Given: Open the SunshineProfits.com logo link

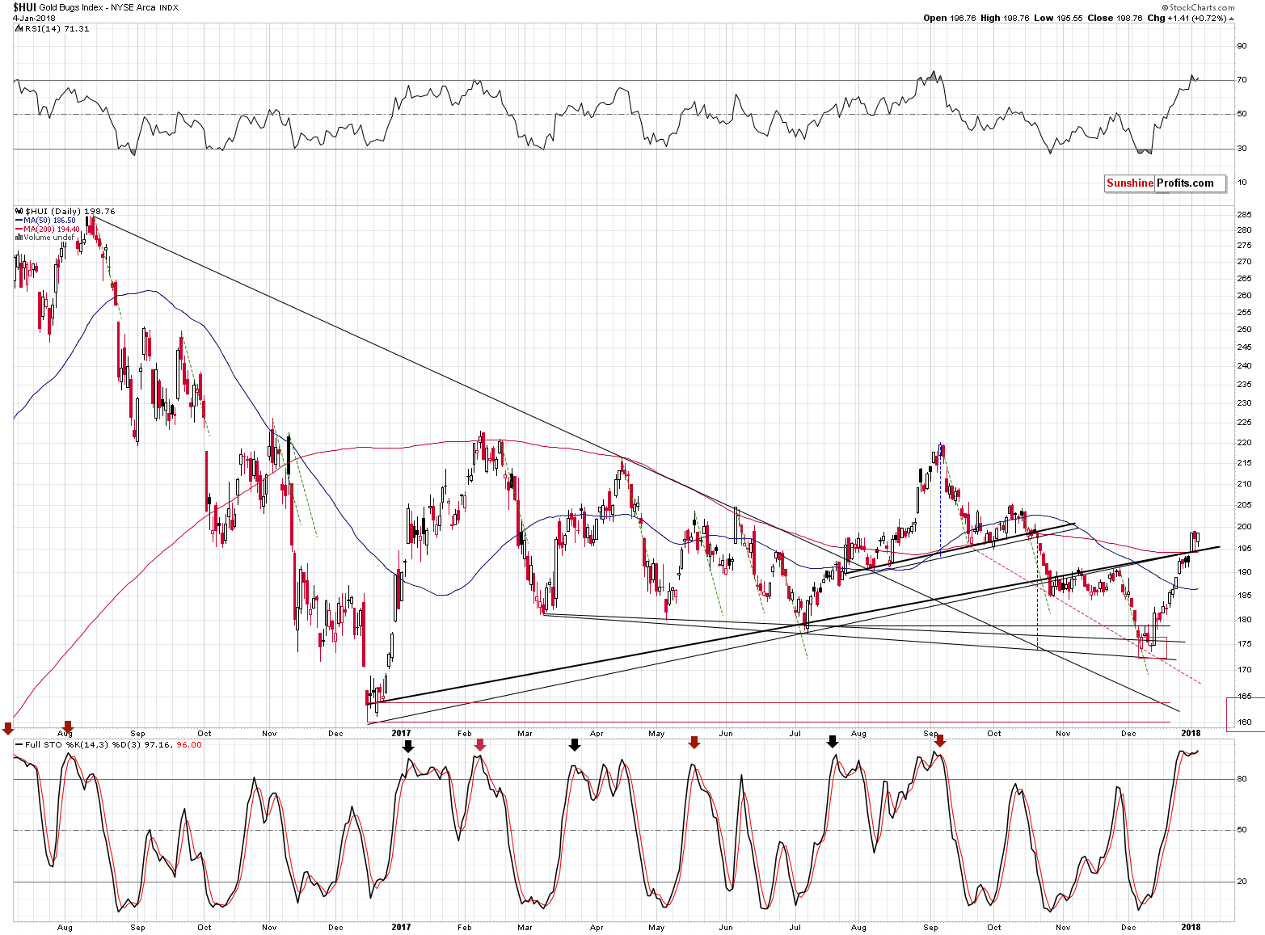Looking at the screenshot, I should pos(1165,183).
